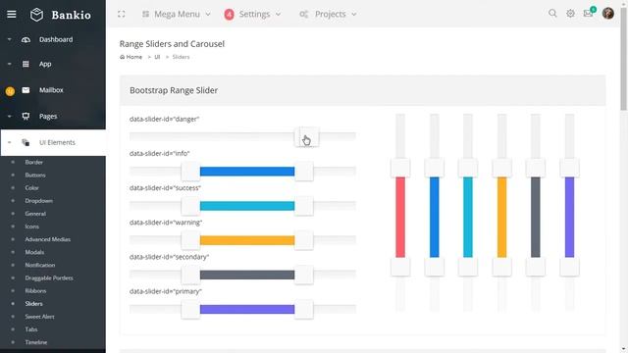
Task: Click the UI Elements layers icon
Action: 26,142
